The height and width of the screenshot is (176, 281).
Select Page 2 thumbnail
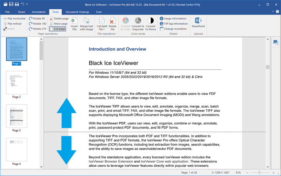[x=17, y=83]
